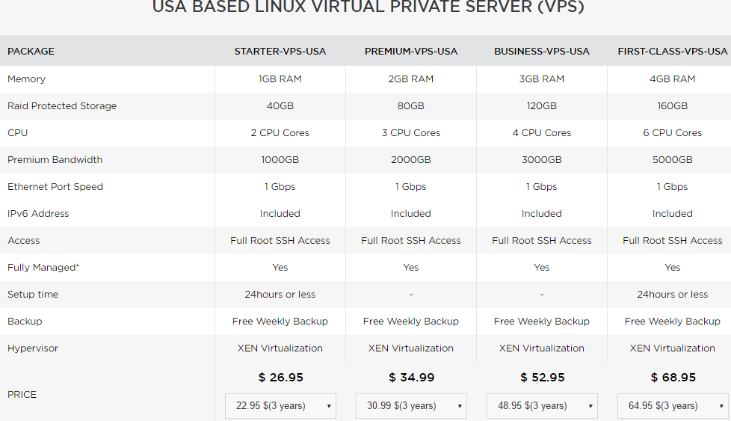
Task: Click the PACKAGE header label
Action: coord(31,52)
